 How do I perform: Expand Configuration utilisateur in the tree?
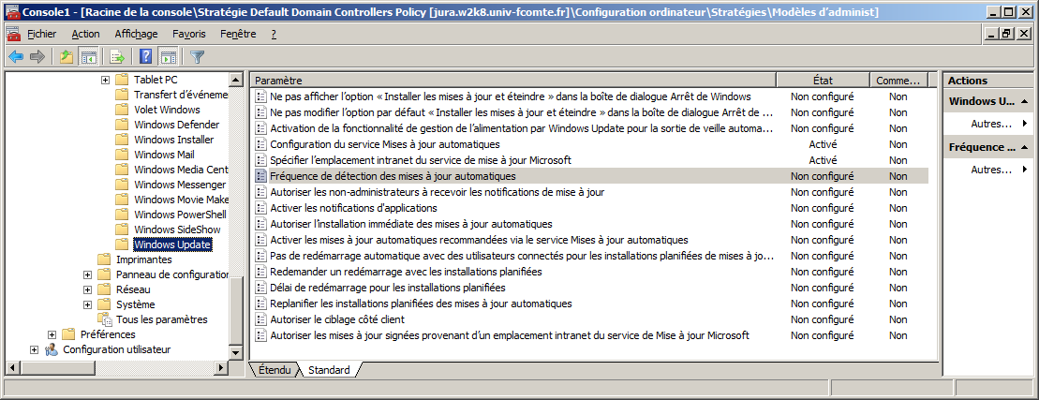[35, 349]
